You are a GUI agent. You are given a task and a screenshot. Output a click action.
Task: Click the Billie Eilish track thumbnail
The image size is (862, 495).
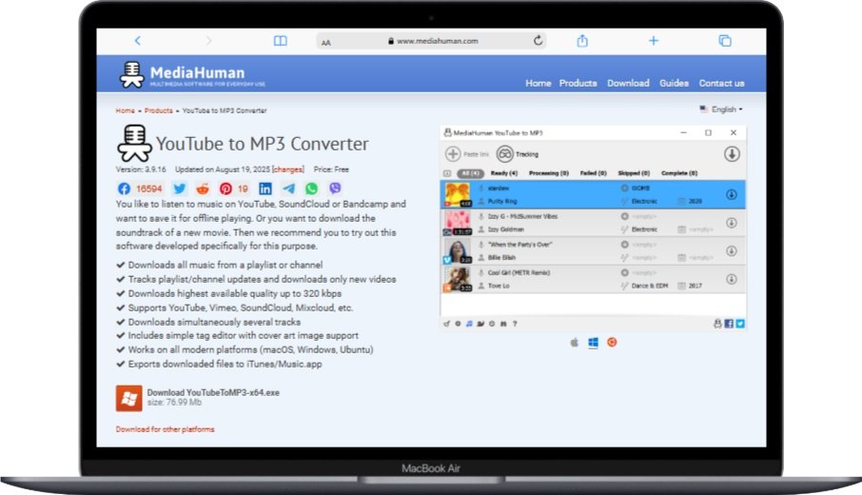point(458,250)
